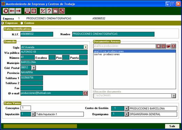Click the refresh circular arrow toolbar icon
Image resolution: width=182 pixels, height=130 pixels.
(x=6, y=11)
